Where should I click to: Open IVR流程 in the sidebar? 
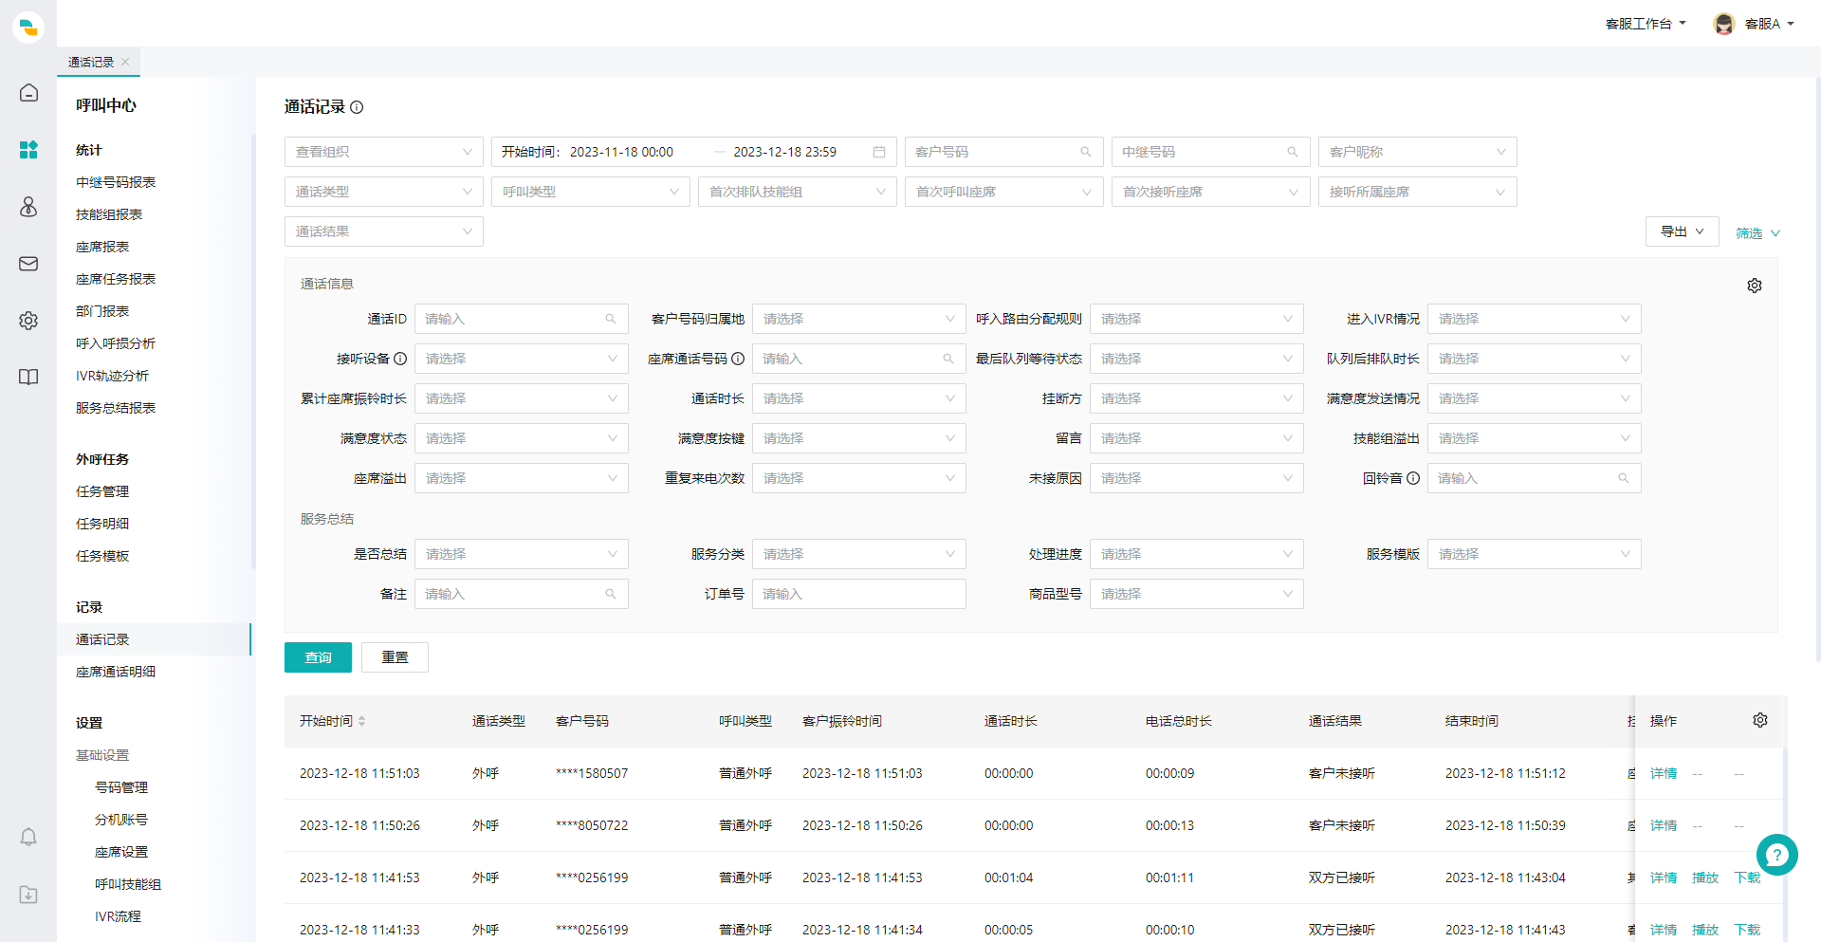[118, 916]
